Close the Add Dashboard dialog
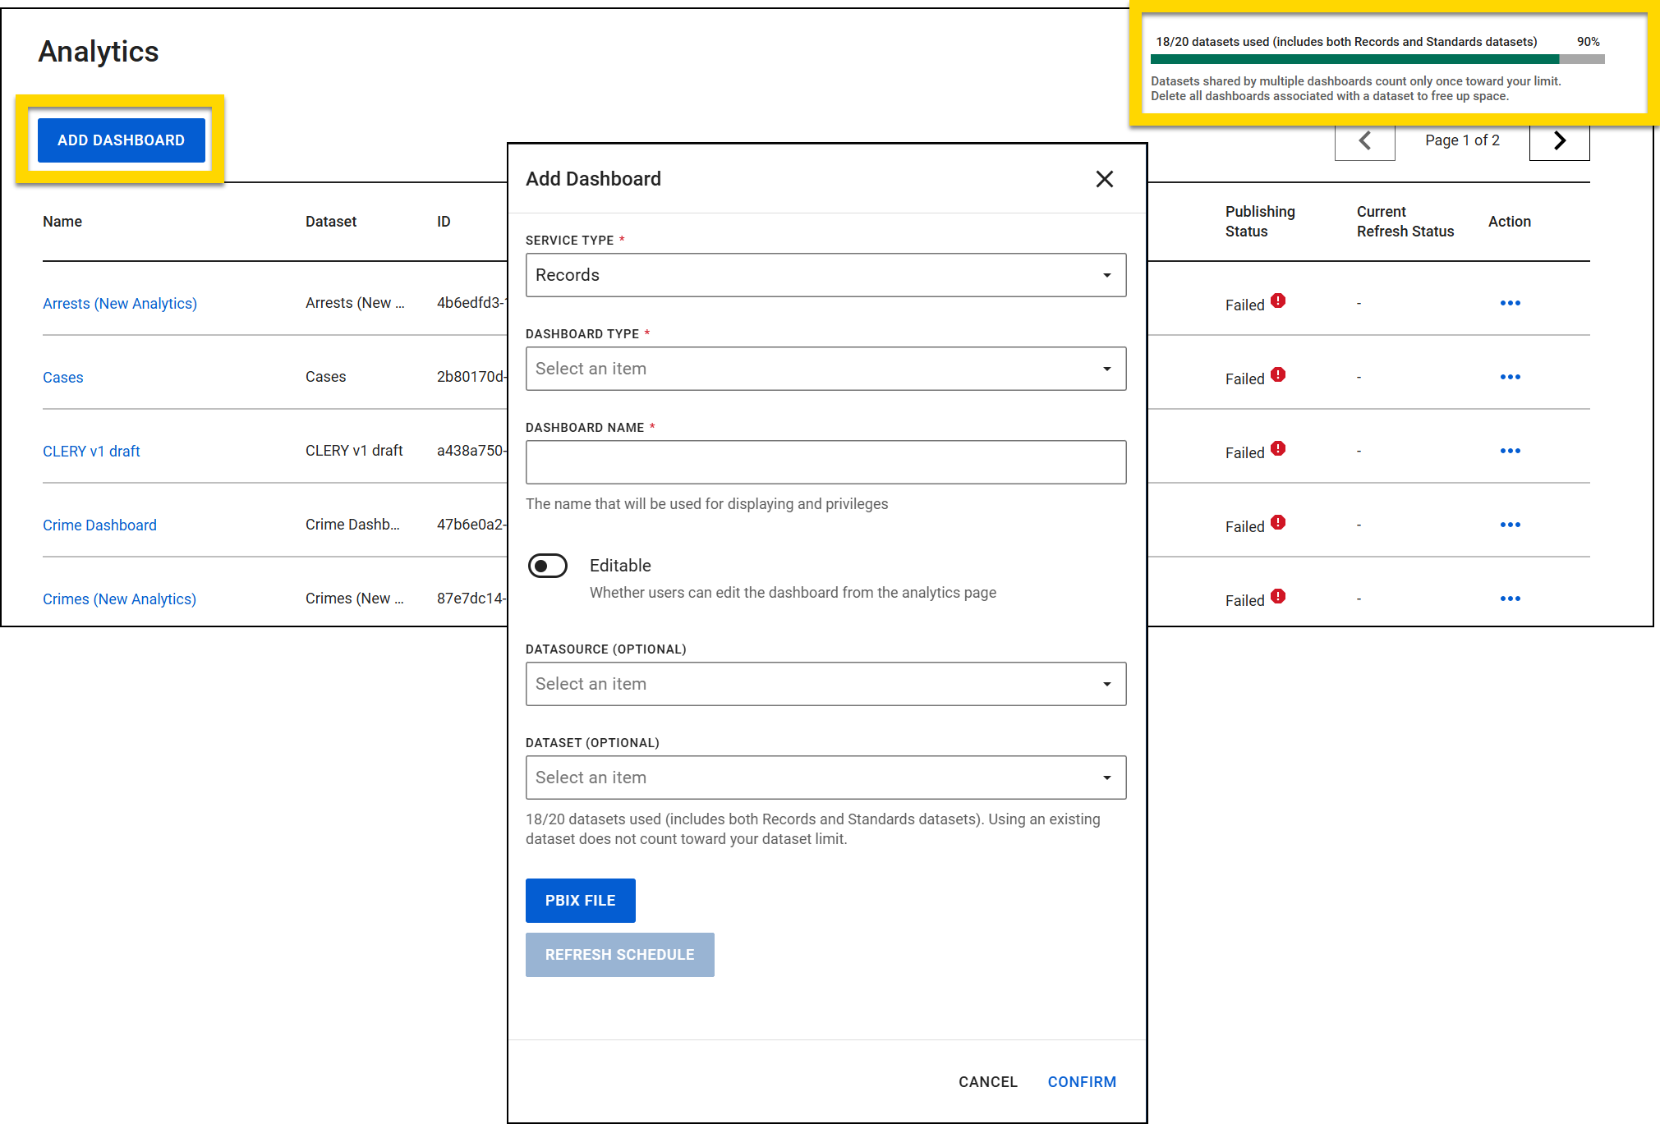This screenshot has width=1660, height=1124. pyautogui.click(x=1104, y=179)
